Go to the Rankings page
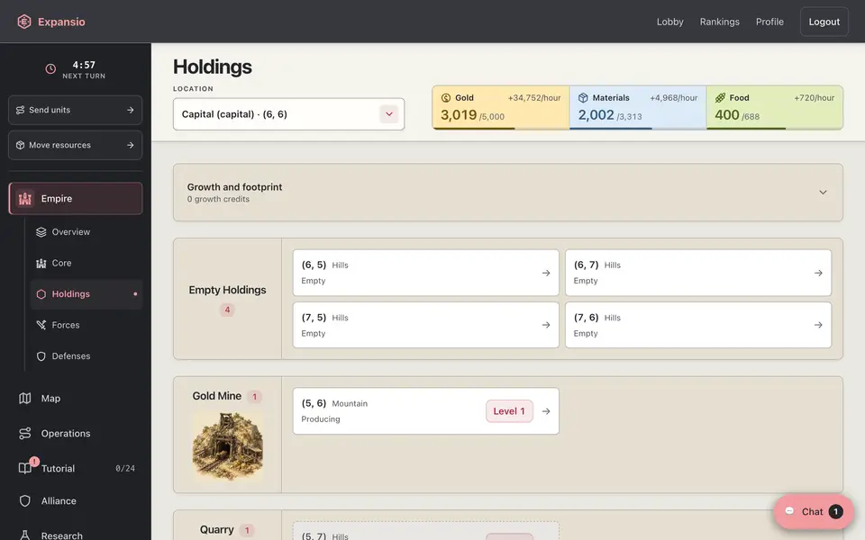The image size is (865, 540). [x=719, y=22]
